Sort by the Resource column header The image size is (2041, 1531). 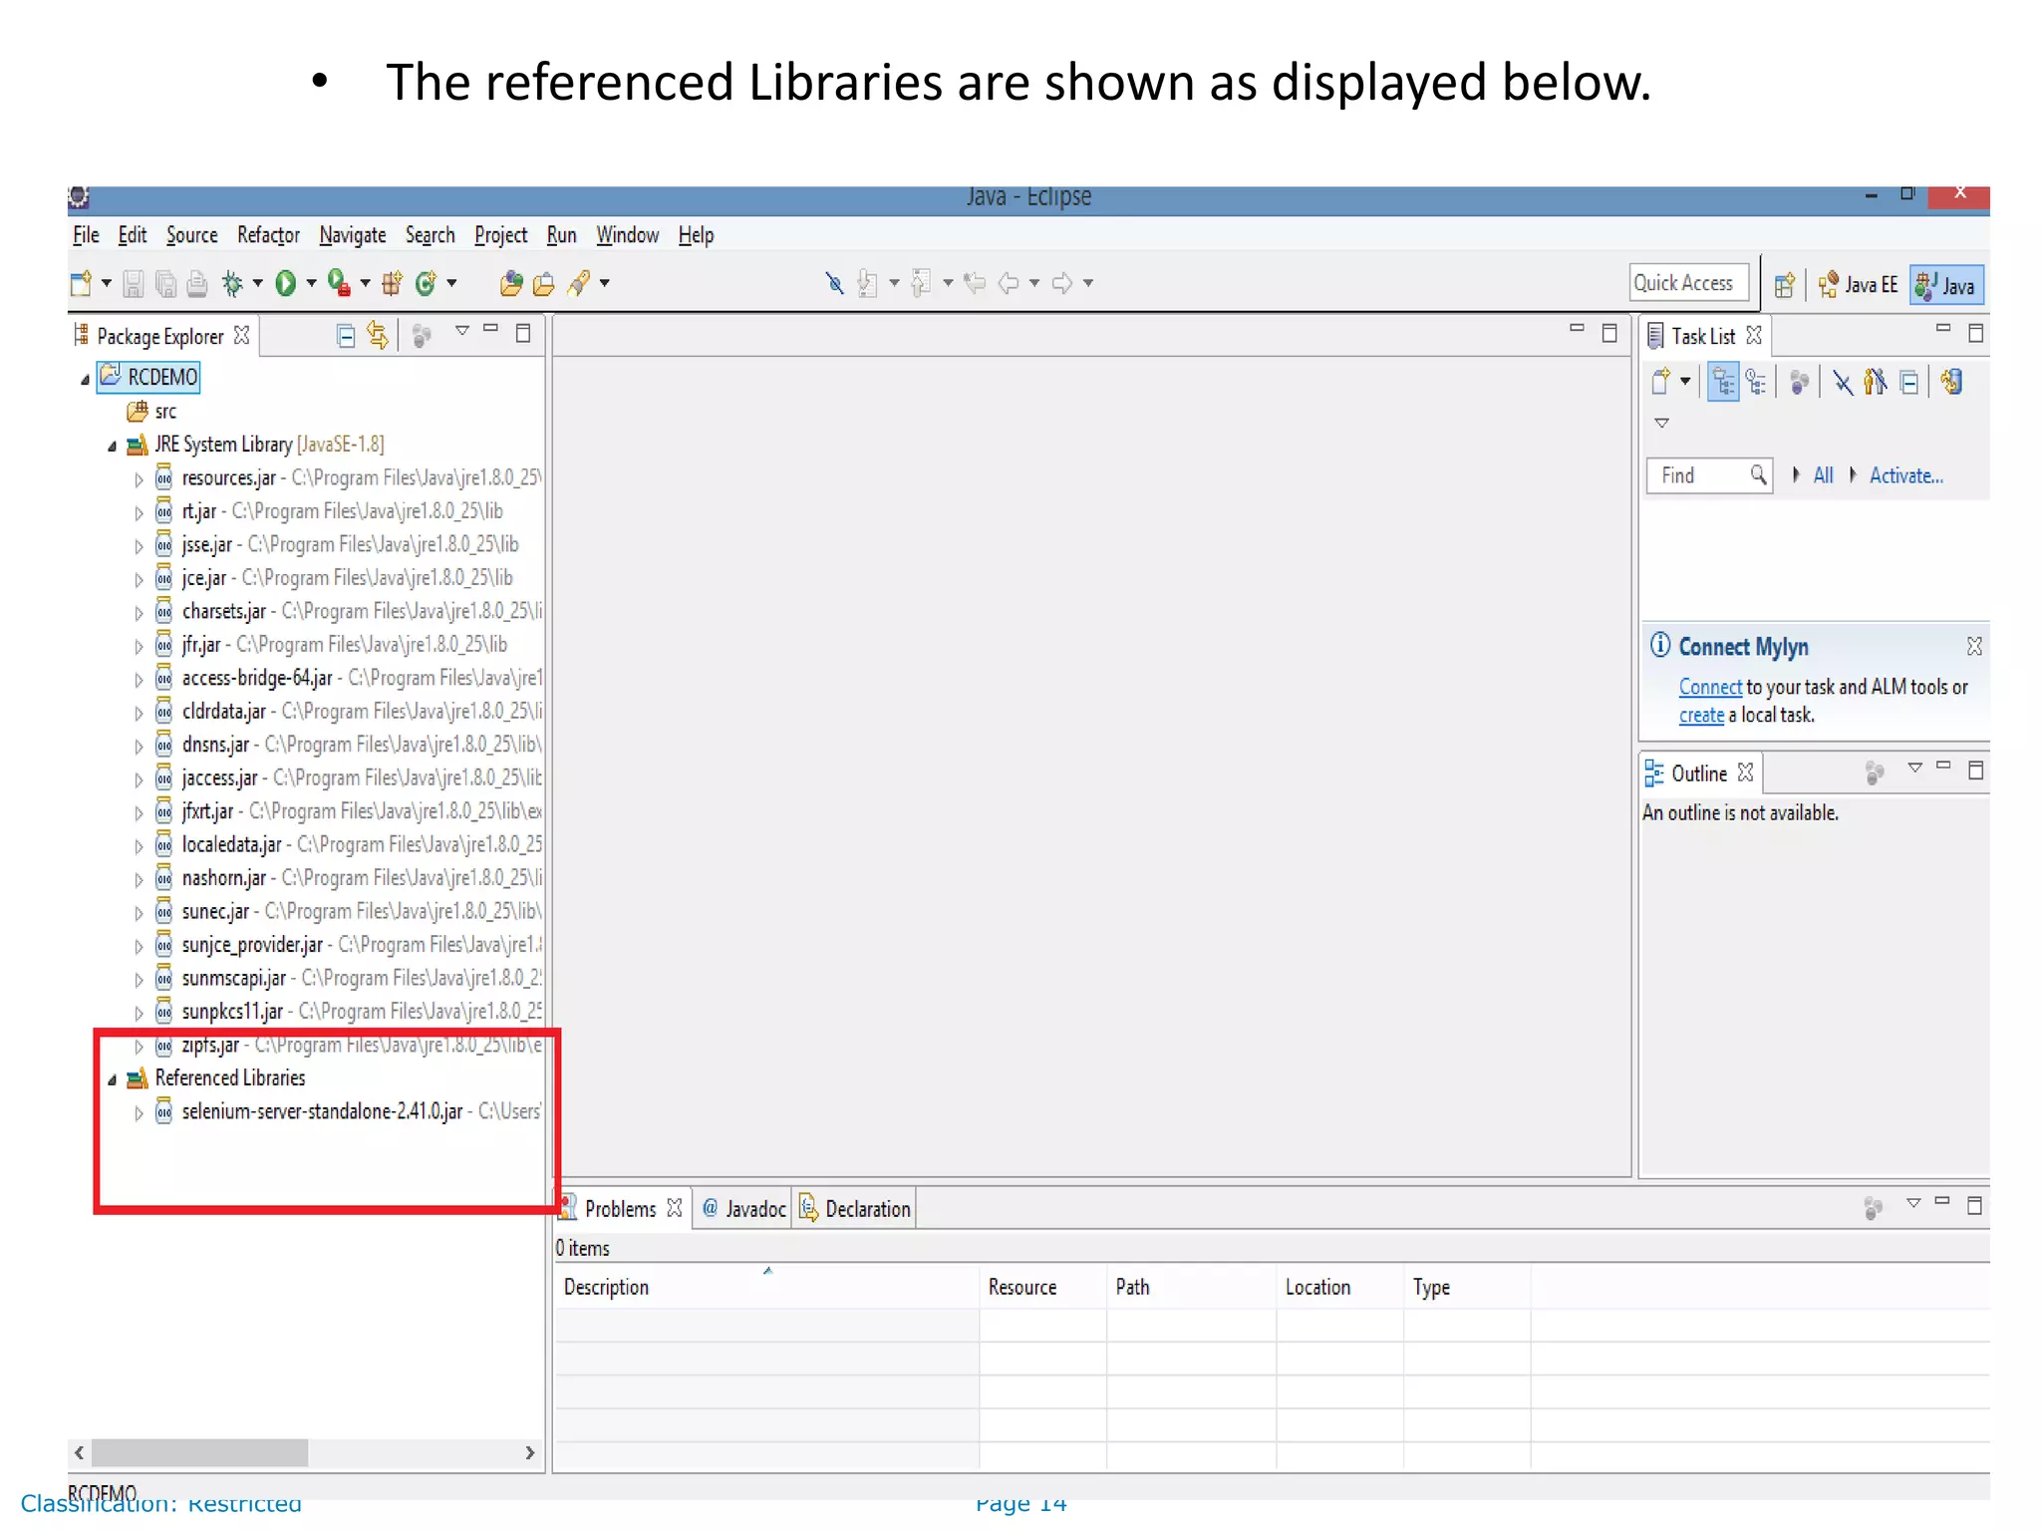(x=1042, y=1288)
